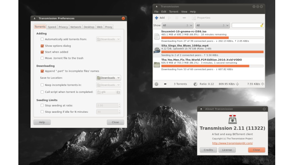Screen dimensions: 294x165
Task: Switch to the Proxy tab
Action: click(109, 27)
